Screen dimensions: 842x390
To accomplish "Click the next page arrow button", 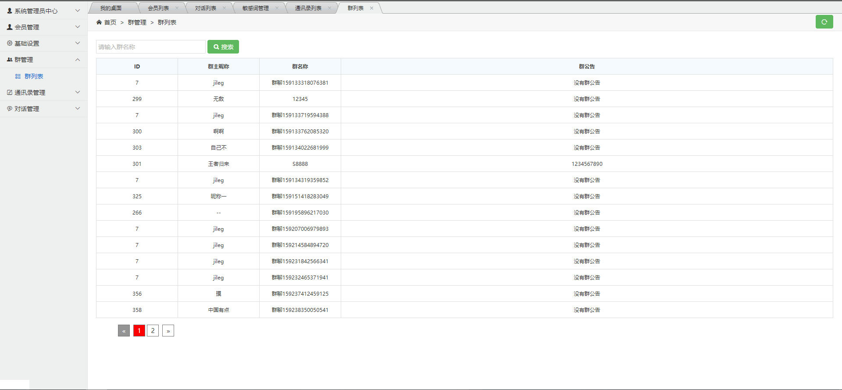I will pyautogui.click(x=168, y=331).
